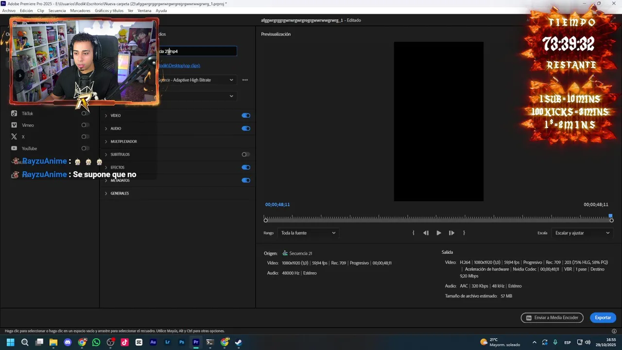Click preview timeline start handle
Screen dimensions: 622x350
tap(265, 221)
